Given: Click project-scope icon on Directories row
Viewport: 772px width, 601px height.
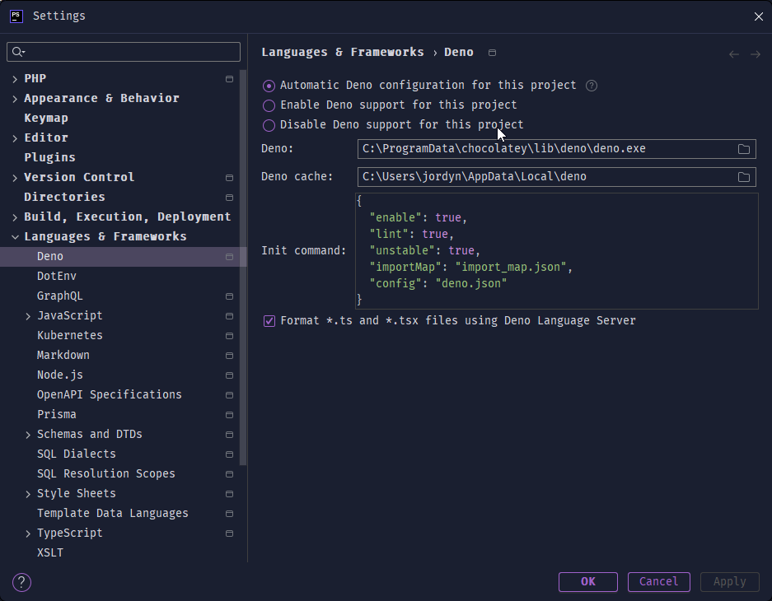Looking at the screenshot, I should [229, 198].
